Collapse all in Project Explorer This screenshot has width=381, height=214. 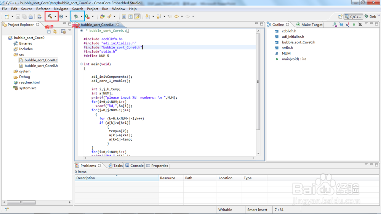49,32
